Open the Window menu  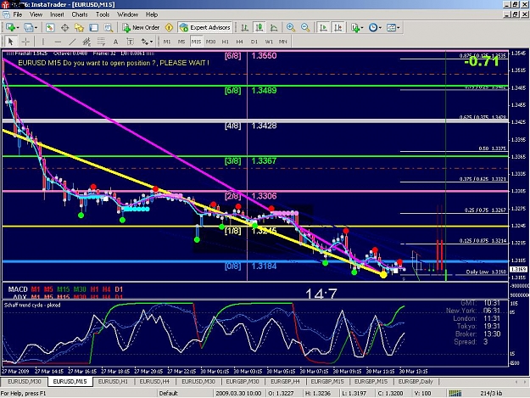click(x=127, y=14)
